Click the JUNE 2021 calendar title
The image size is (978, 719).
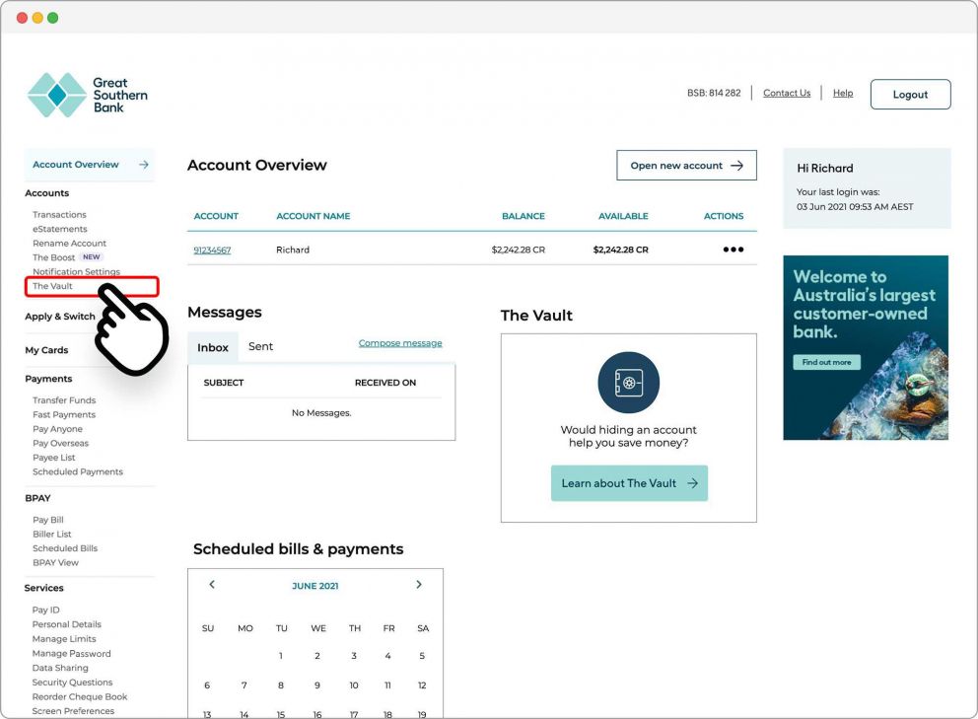click(314, 586)
